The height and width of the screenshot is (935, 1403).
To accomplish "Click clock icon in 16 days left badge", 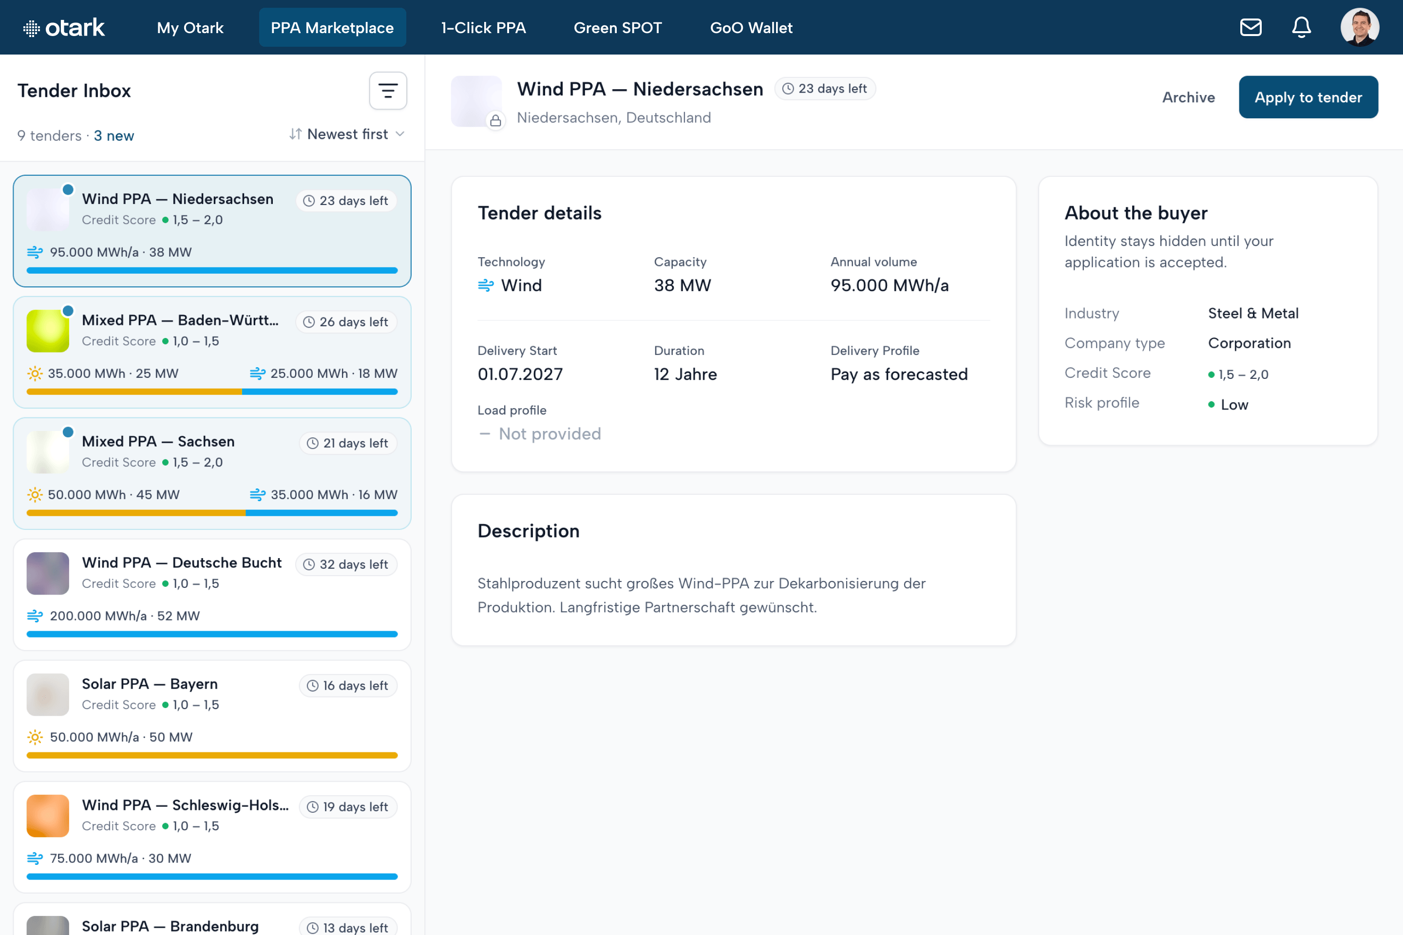I will click(313, 686).
